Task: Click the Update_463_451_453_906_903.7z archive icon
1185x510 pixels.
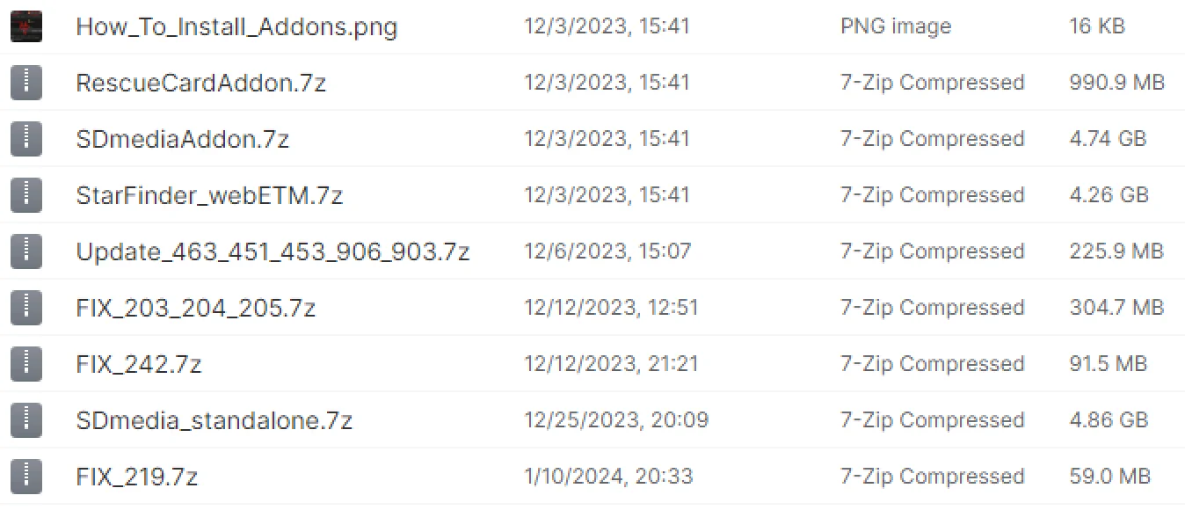Action: pos(26,251)
